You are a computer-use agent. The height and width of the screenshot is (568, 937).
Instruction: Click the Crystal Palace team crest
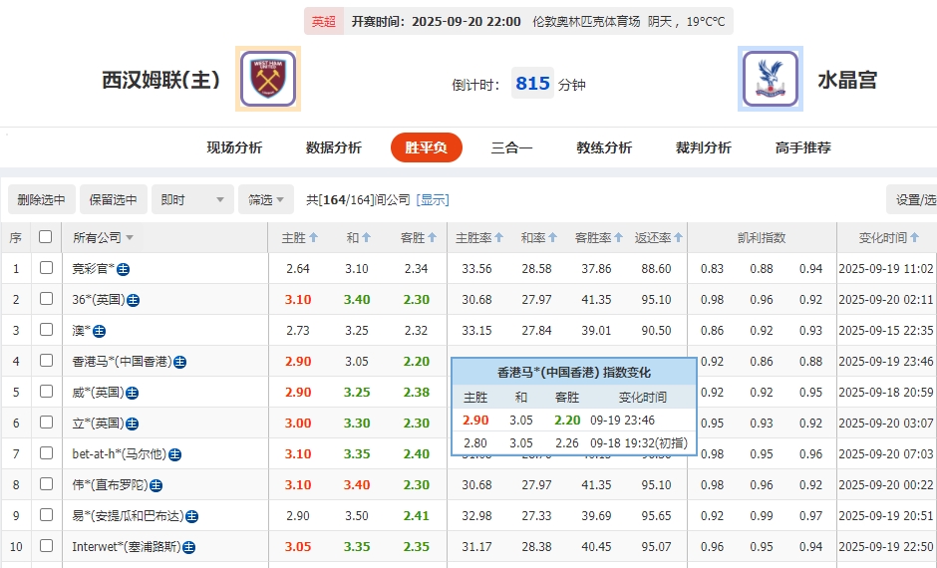point(771,79)
